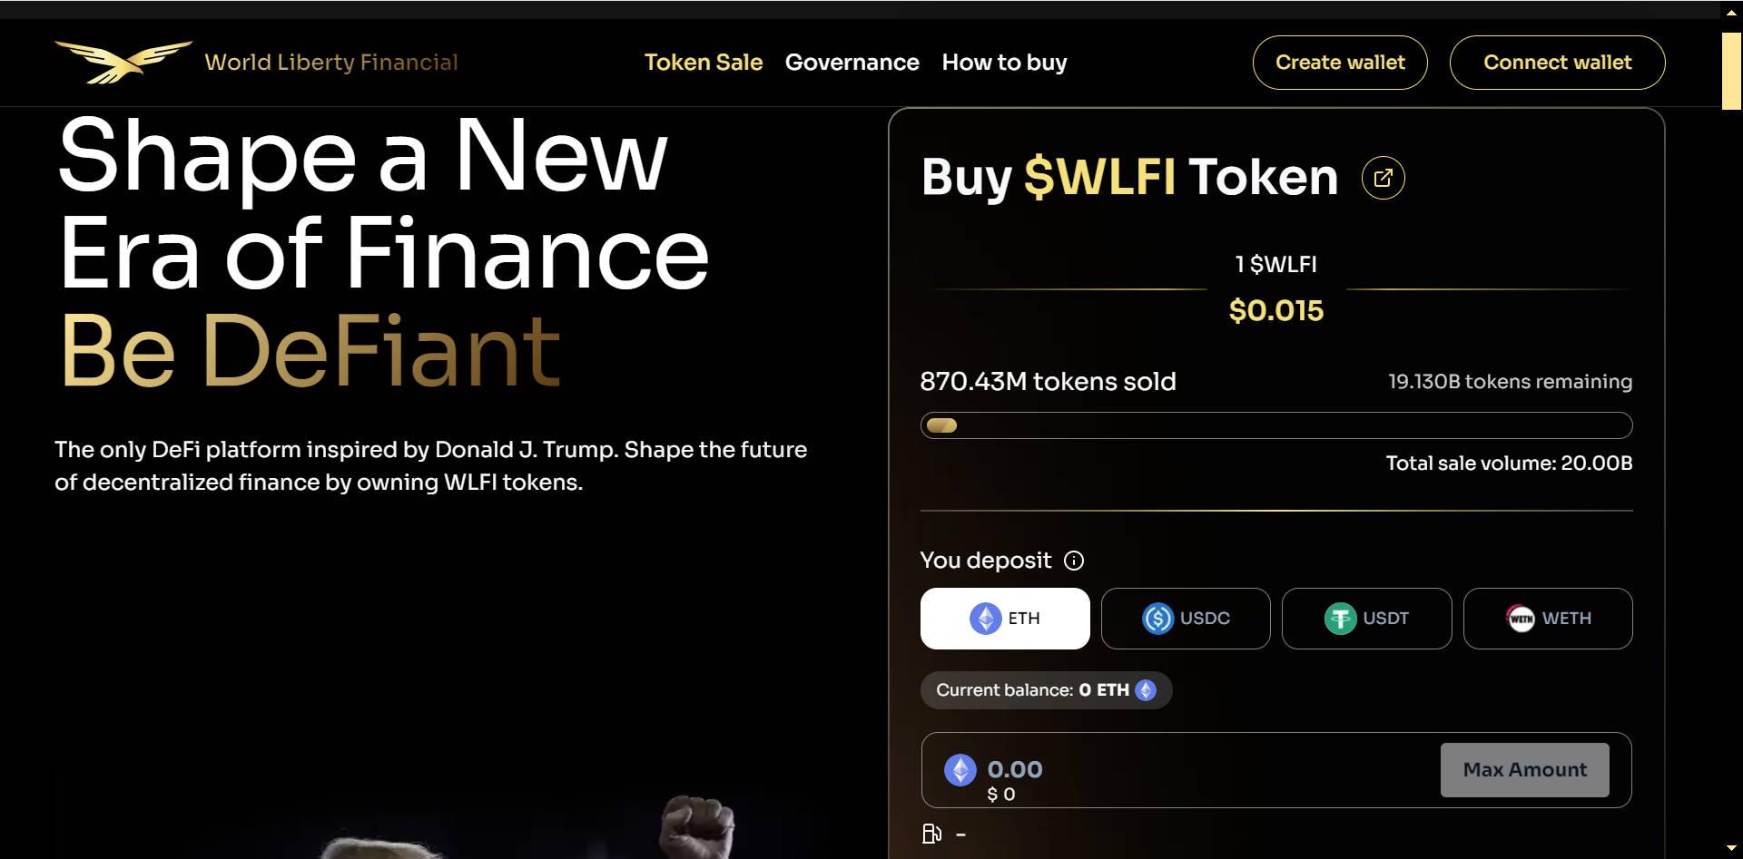Screen dimensions: 1743x859
Task: Click the USDT Tether icon
Action: pyautogui.click(x=1341, y=619)
